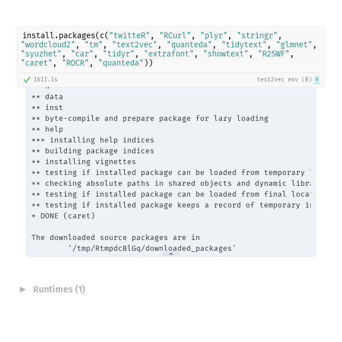
Task: Click "The downloaded source packages are in" text
Action: (116, 237)
